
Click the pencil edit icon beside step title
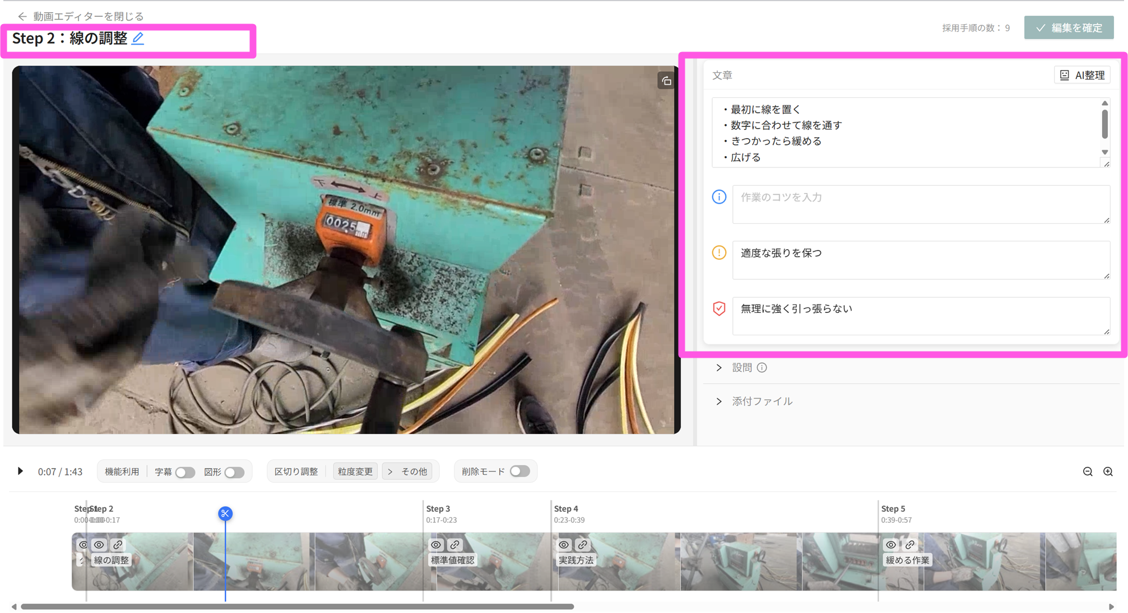tap(138, 38)
